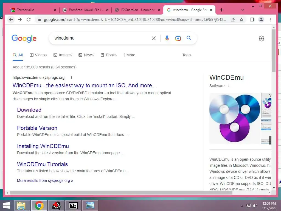Image resolution: width=281 pixels, height=211 pixels.
Task: Open the Portable Version sitelink
Action: click(x=37, y=128)
